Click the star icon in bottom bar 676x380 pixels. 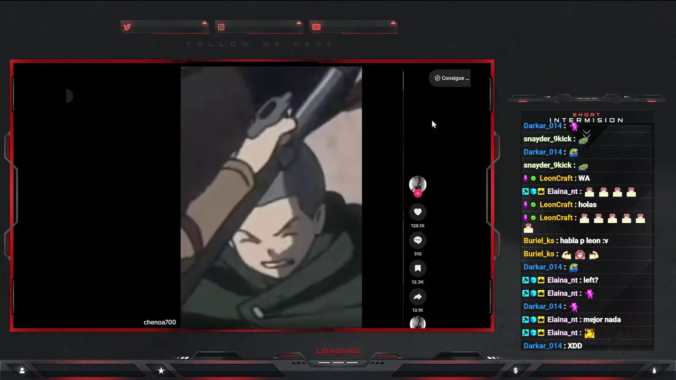pyautogui.click(x=161, y=370)
